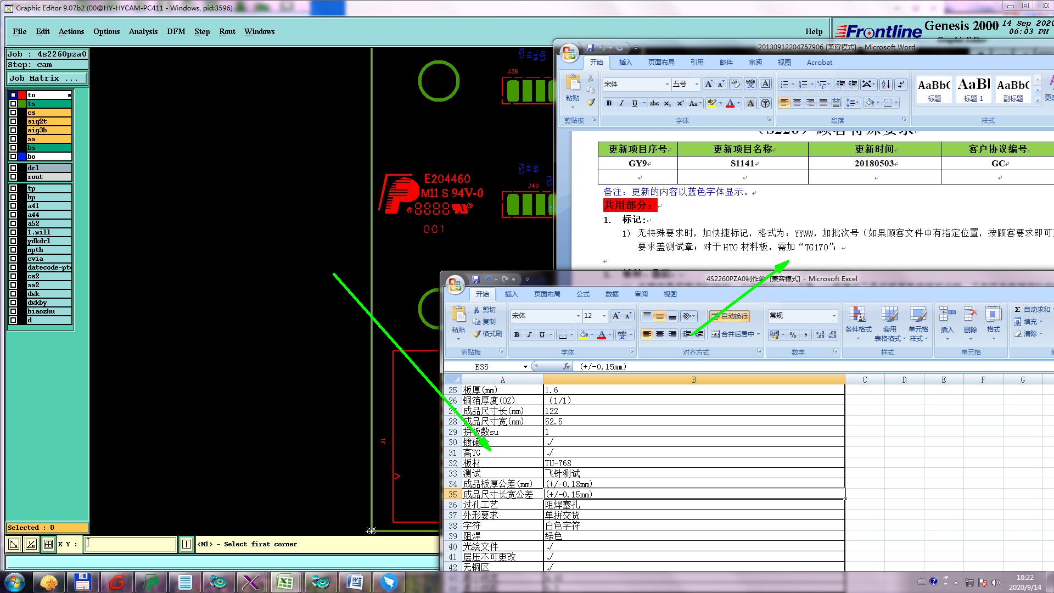
Task: Click Word text highlight color icon
Action: [711, 103]
